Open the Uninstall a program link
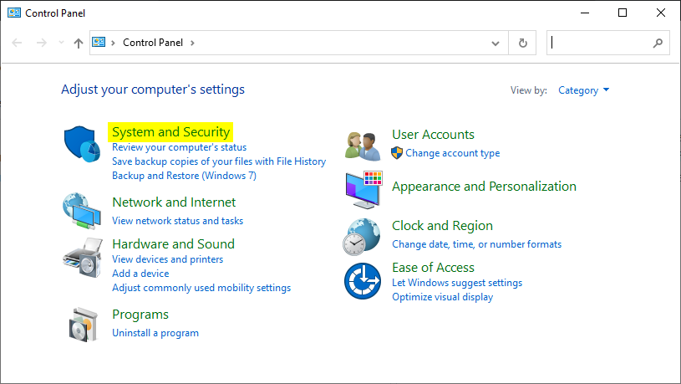This screenshot has width=681, height=384. click(x=155, y=333)
